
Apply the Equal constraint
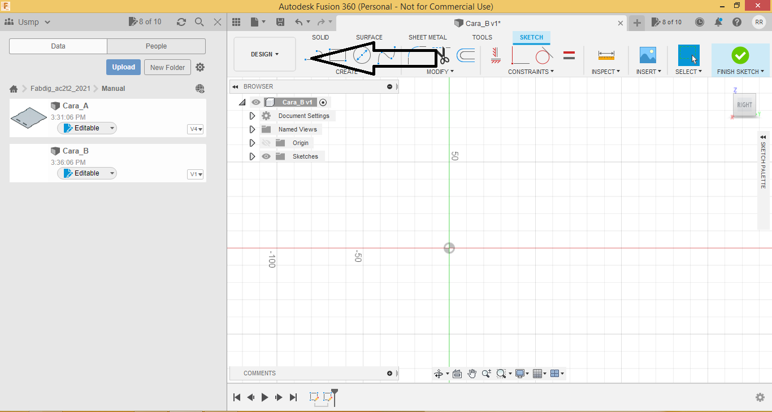click(569, 55)
